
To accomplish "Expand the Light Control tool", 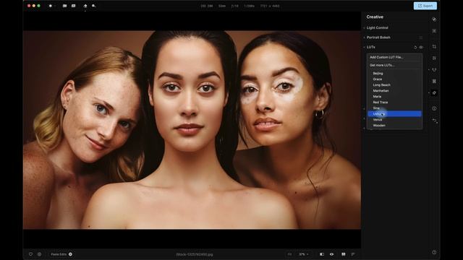I will [x=377, y=27].
